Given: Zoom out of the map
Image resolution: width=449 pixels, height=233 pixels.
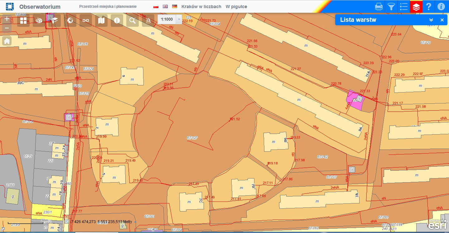Looking at the screenshot, I should pos(7,28).
